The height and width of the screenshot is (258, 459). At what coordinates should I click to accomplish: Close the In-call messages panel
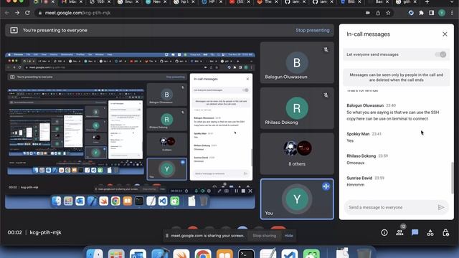[445, 34]
